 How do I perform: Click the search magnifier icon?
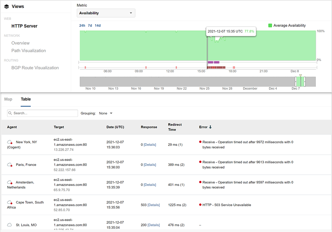pyautogui.click(x=10, y=113)
